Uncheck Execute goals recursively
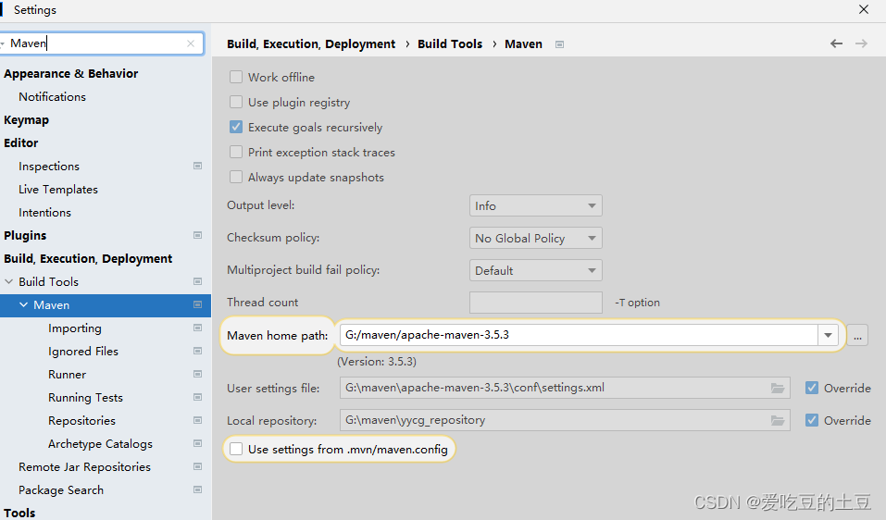This screenshot has height=520, width=886. pos(236,127)
